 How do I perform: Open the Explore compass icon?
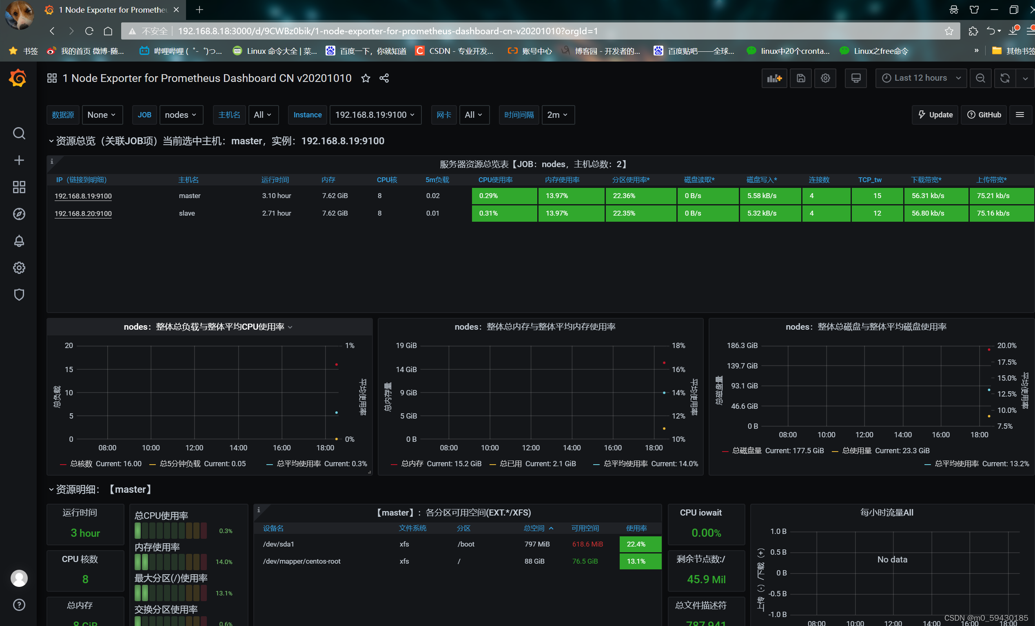coord(19,214)
